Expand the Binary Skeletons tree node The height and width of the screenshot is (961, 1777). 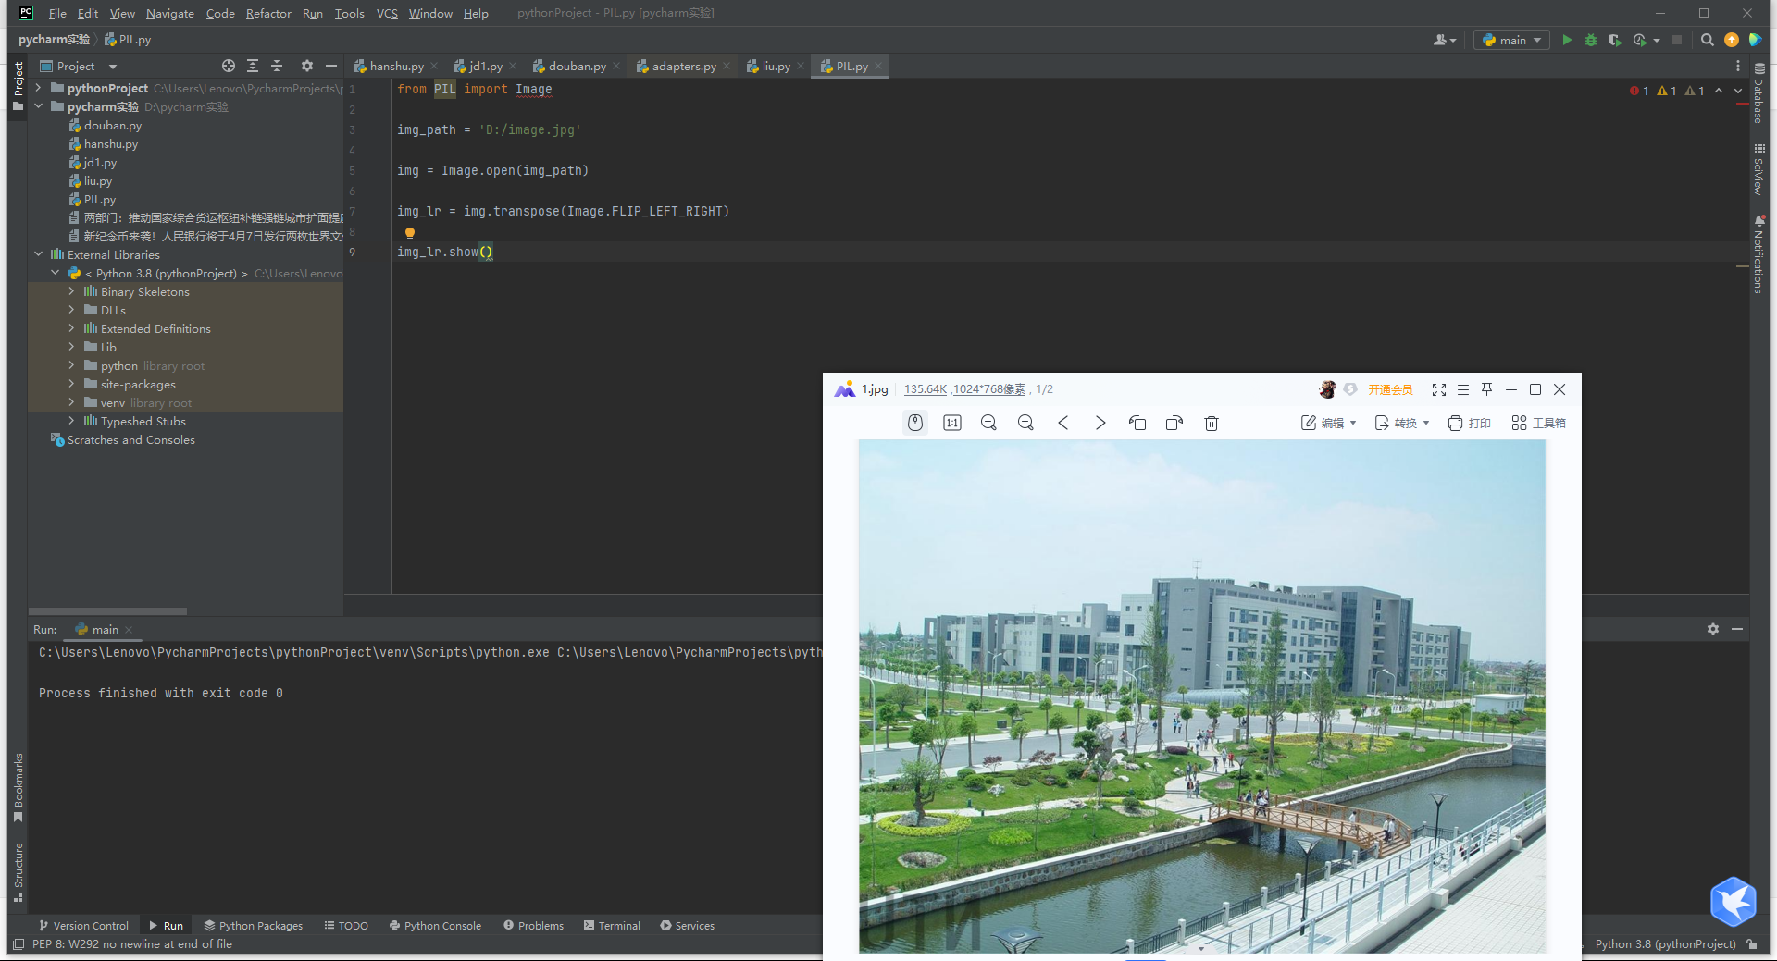(x=71, y=291)
